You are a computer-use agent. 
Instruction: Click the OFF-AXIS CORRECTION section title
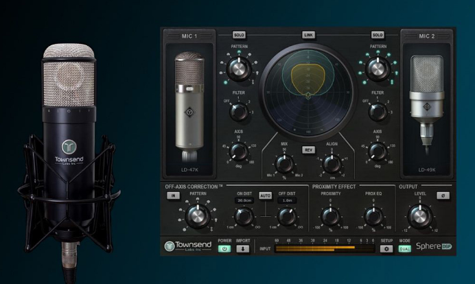[x=194, y=187]
